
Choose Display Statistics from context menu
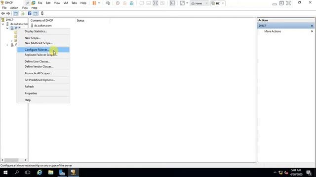pos(43,31)
